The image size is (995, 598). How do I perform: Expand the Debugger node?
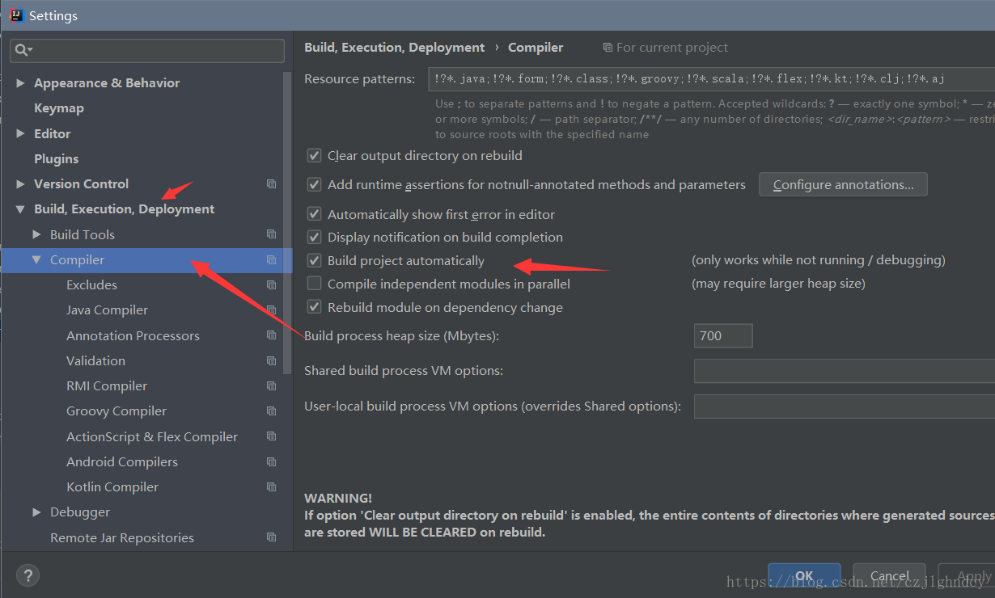[x=36, y=512]
